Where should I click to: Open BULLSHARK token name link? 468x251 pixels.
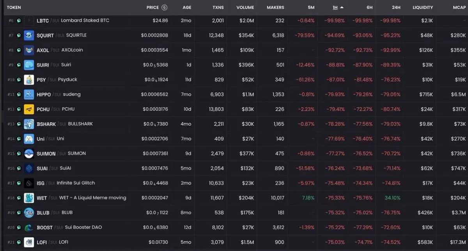click(x=80, y=124)
